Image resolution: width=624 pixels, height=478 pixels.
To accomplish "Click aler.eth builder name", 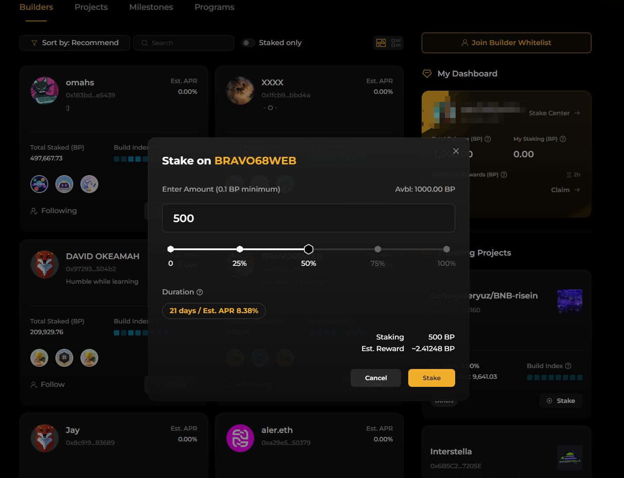I will click(277, 430).
